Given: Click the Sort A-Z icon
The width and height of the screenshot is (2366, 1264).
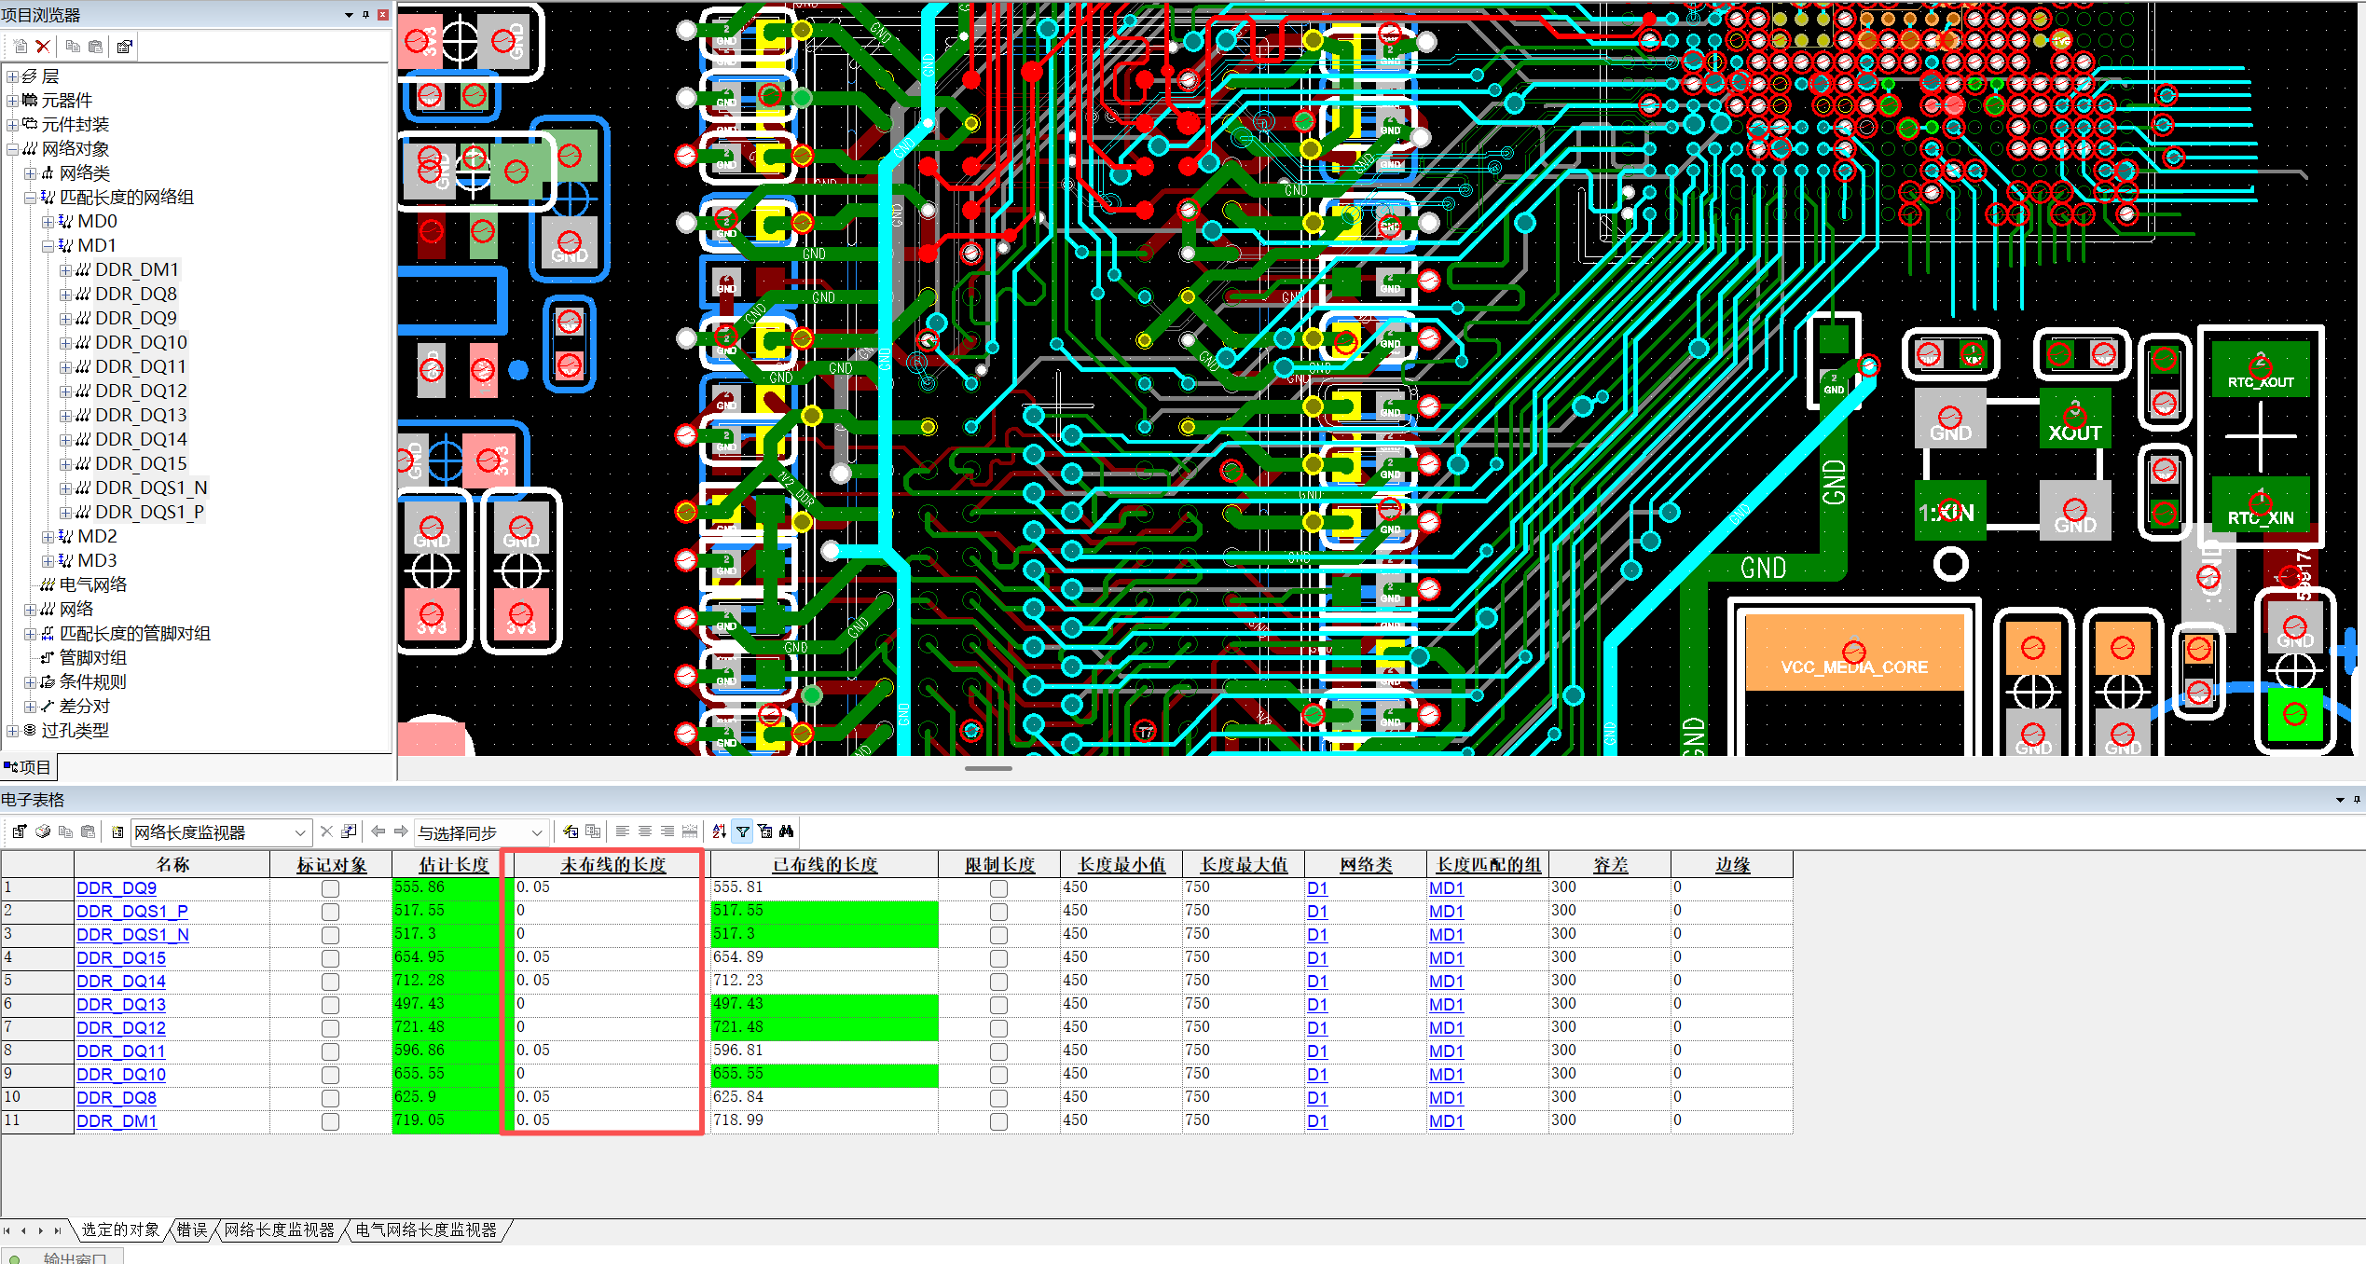Looking at the screenshot, I should pos(719,831).
